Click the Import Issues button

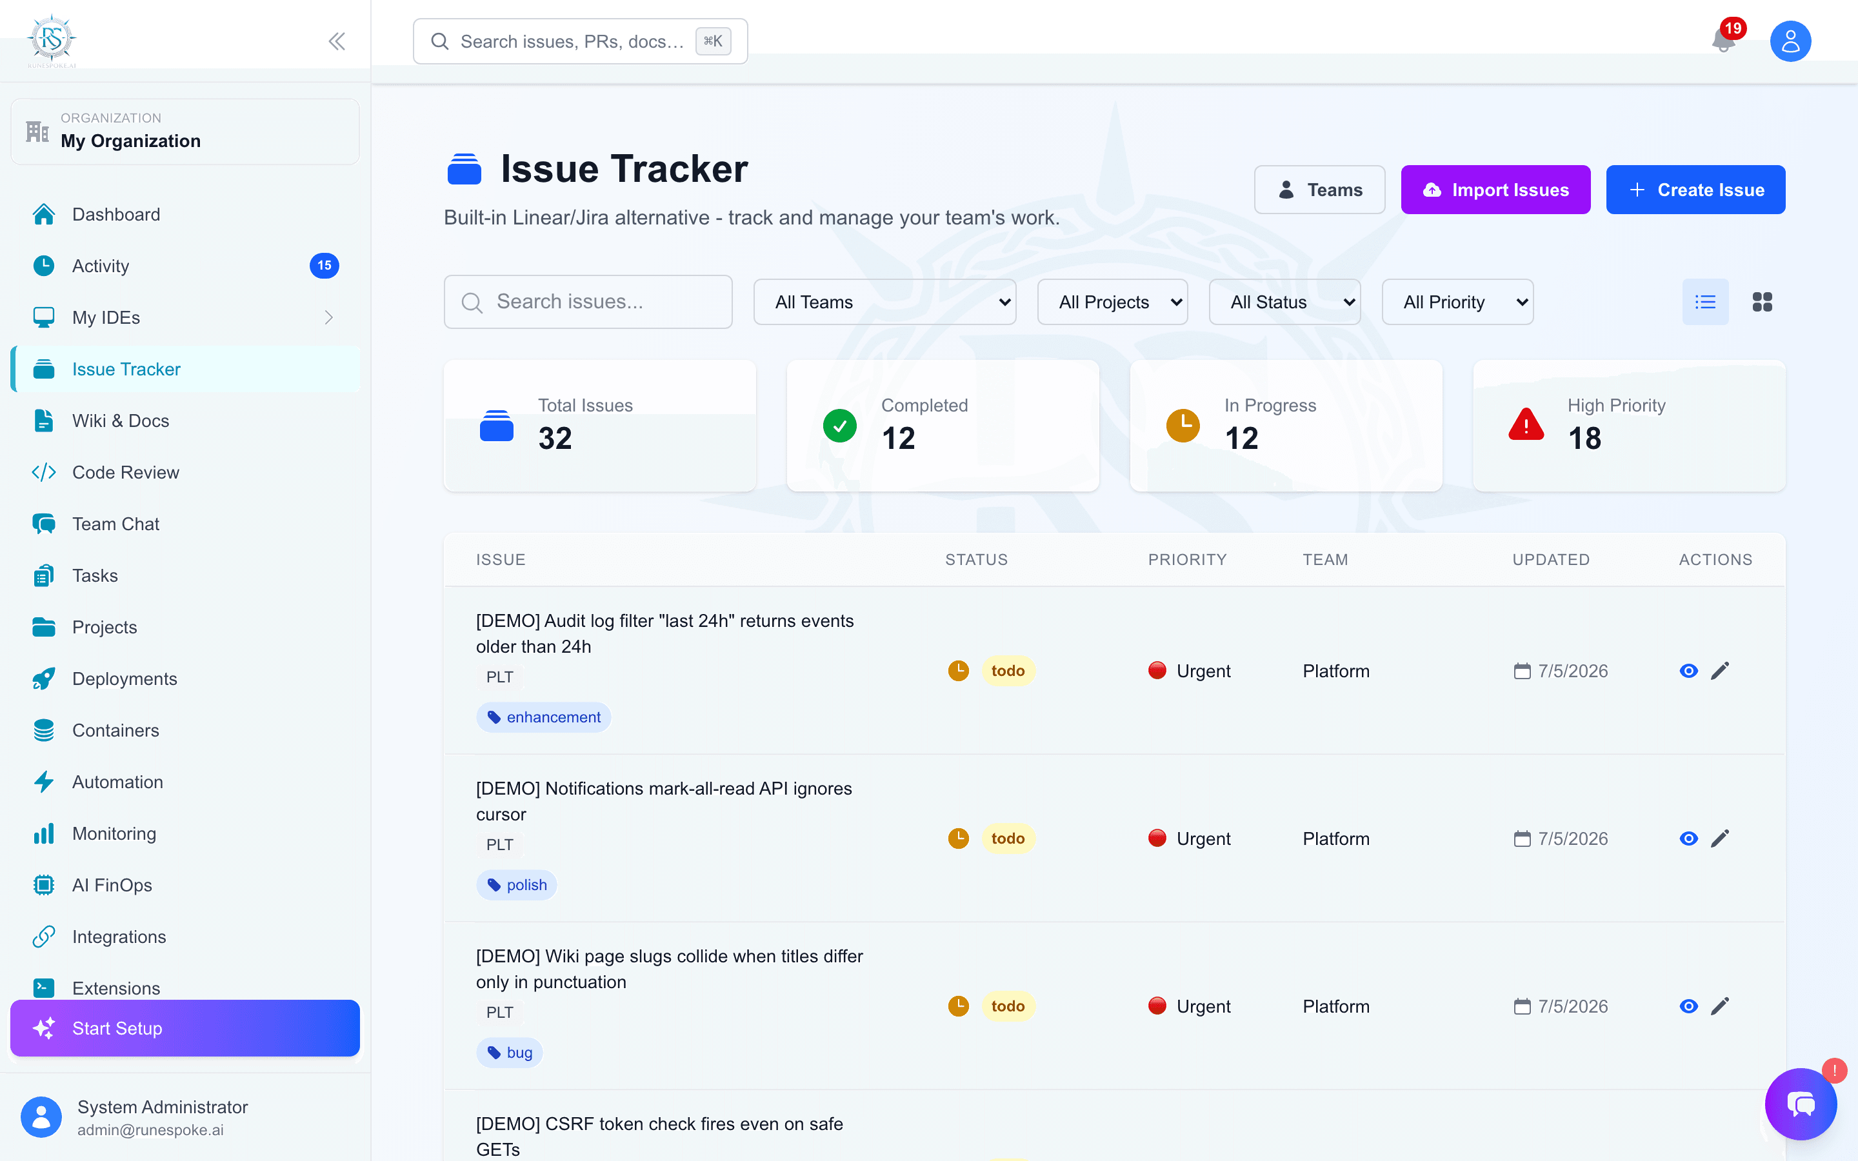(x=1495, y=190)
